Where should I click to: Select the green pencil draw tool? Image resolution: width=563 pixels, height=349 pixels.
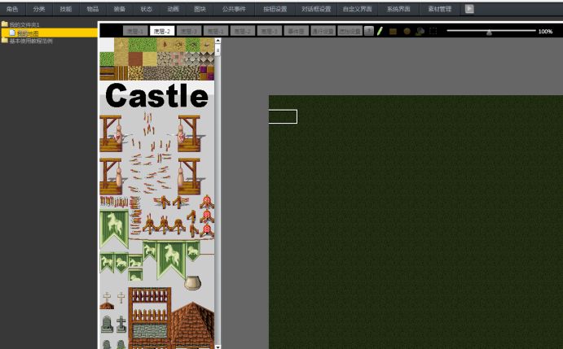click(x=380, y=31)
